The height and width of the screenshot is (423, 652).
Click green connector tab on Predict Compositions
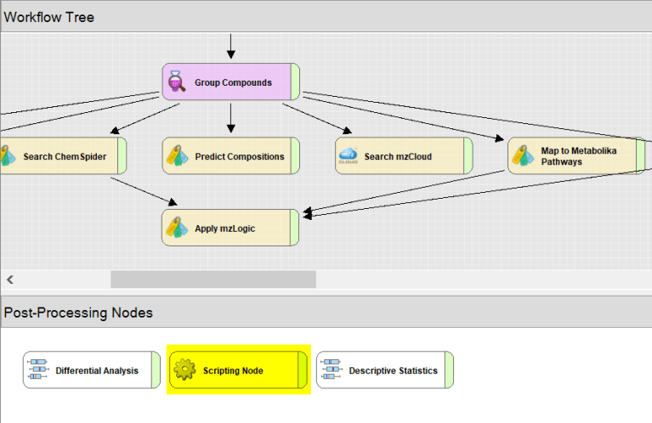pos(295,155)
